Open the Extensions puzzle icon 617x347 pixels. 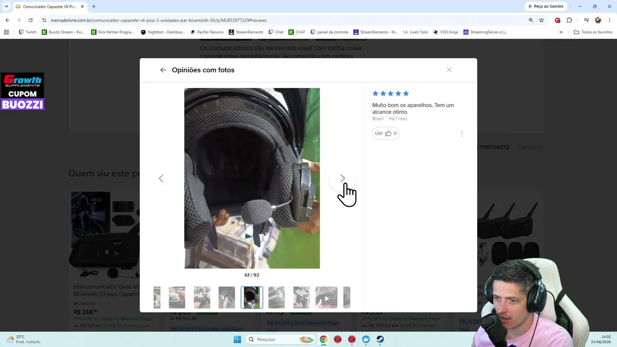click(569, 20)
